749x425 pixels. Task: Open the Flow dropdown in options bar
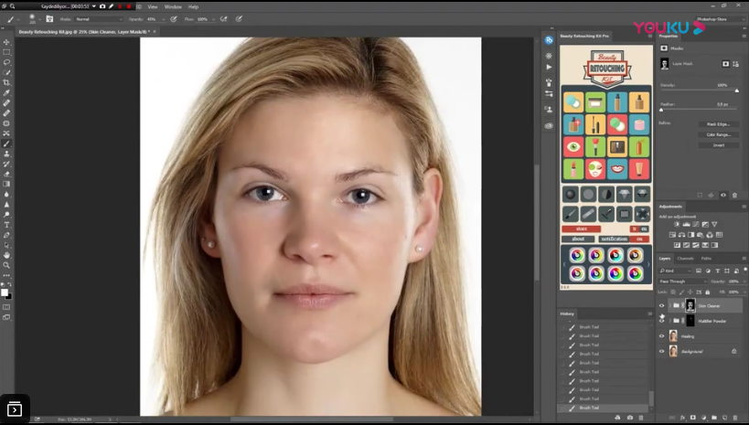[213, 19]
